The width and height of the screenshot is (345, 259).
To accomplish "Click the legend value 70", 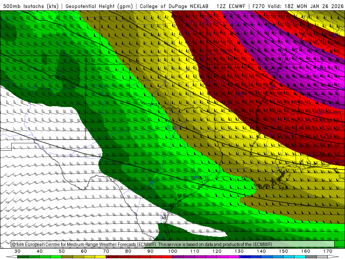I will coord(106,251).
